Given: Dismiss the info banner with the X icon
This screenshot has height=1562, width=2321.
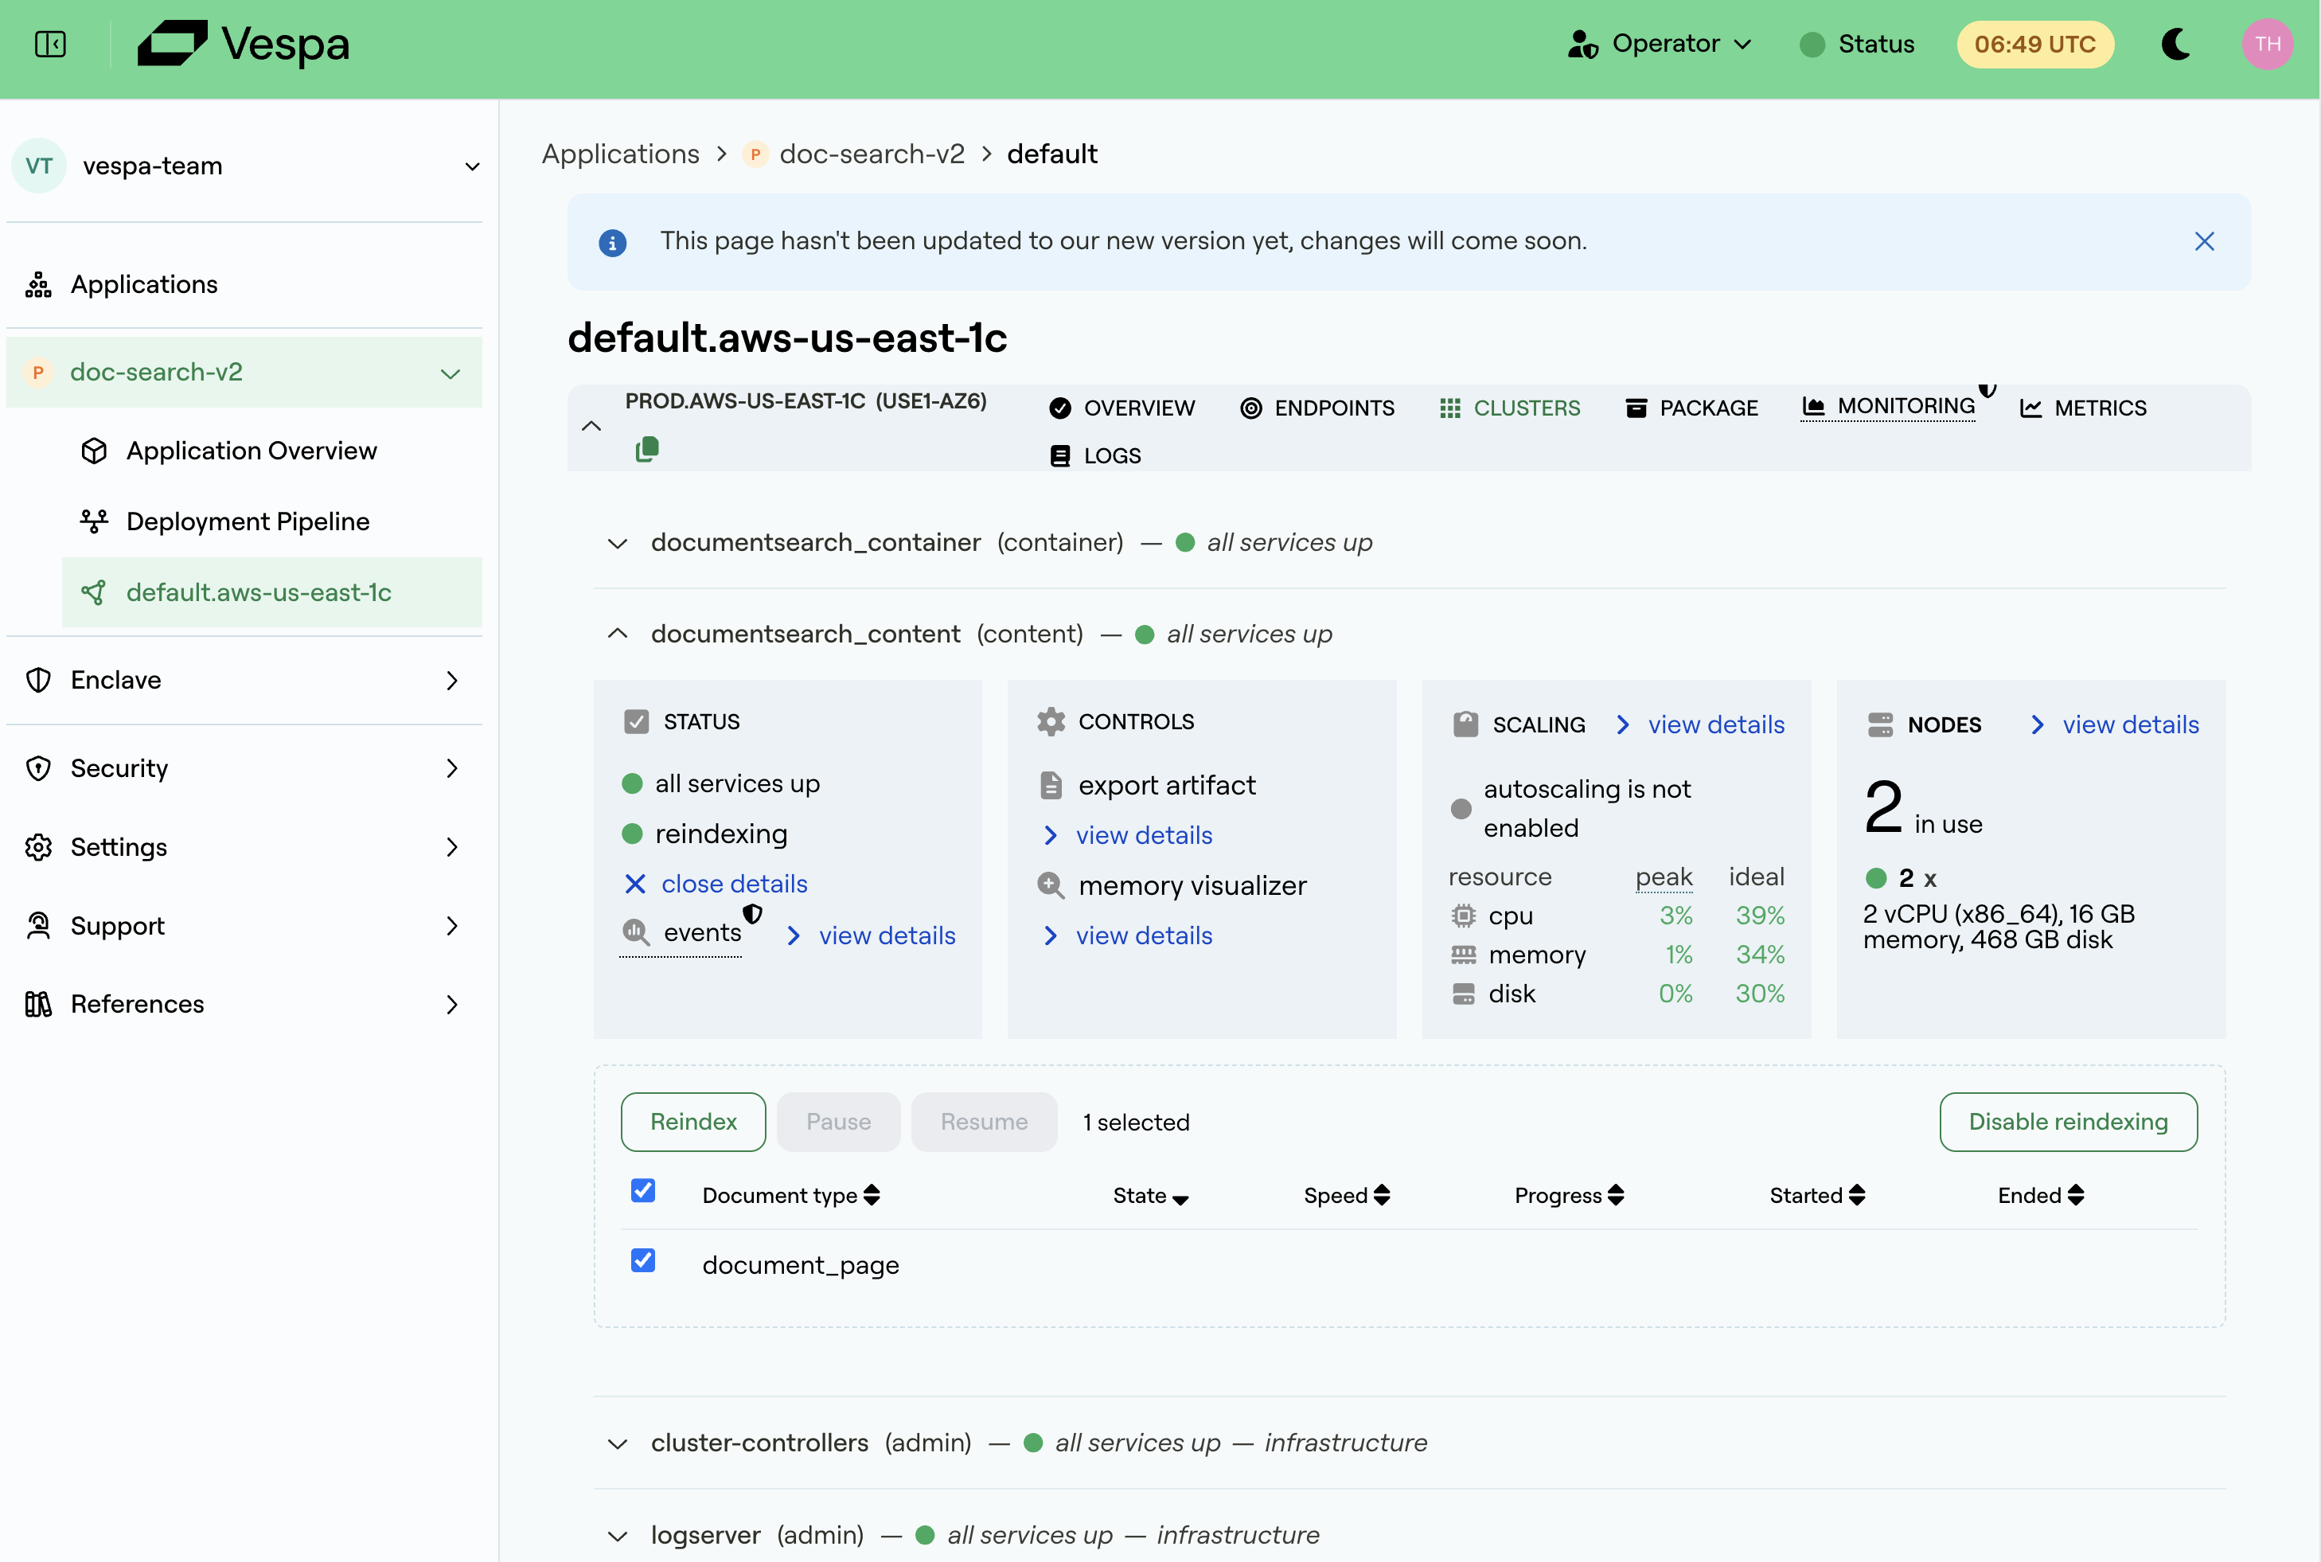Looking at the screenshot, I should tap(2203, 241).
